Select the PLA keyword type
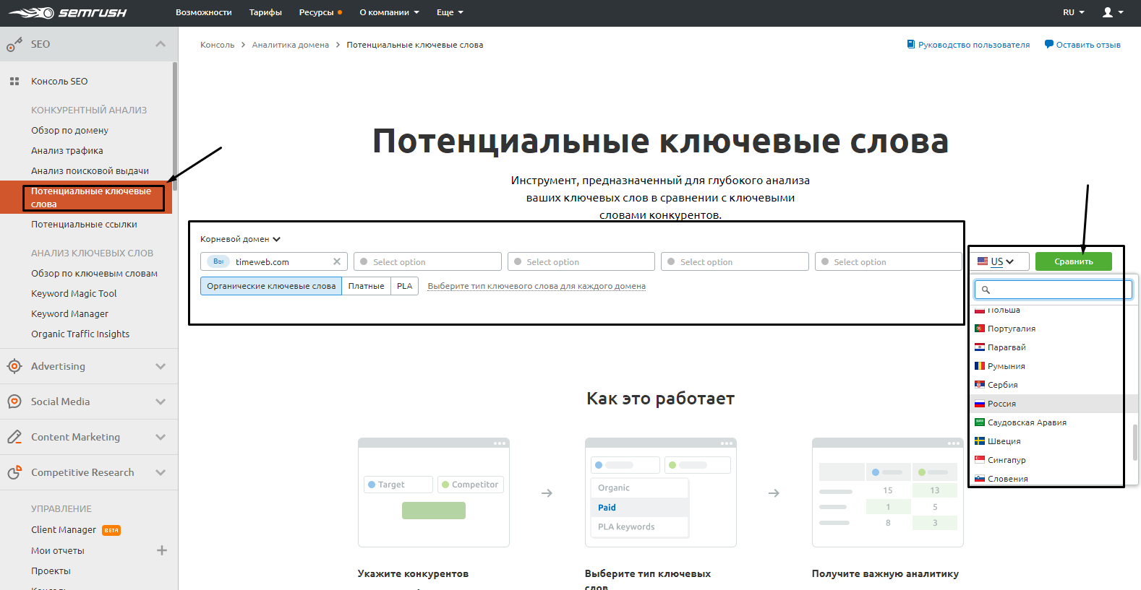The image size is (1141, 590). [404, 286]
